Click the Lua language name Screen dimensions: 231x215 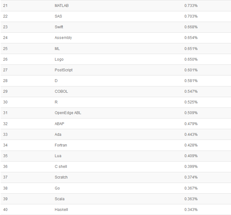coord(58,156)
